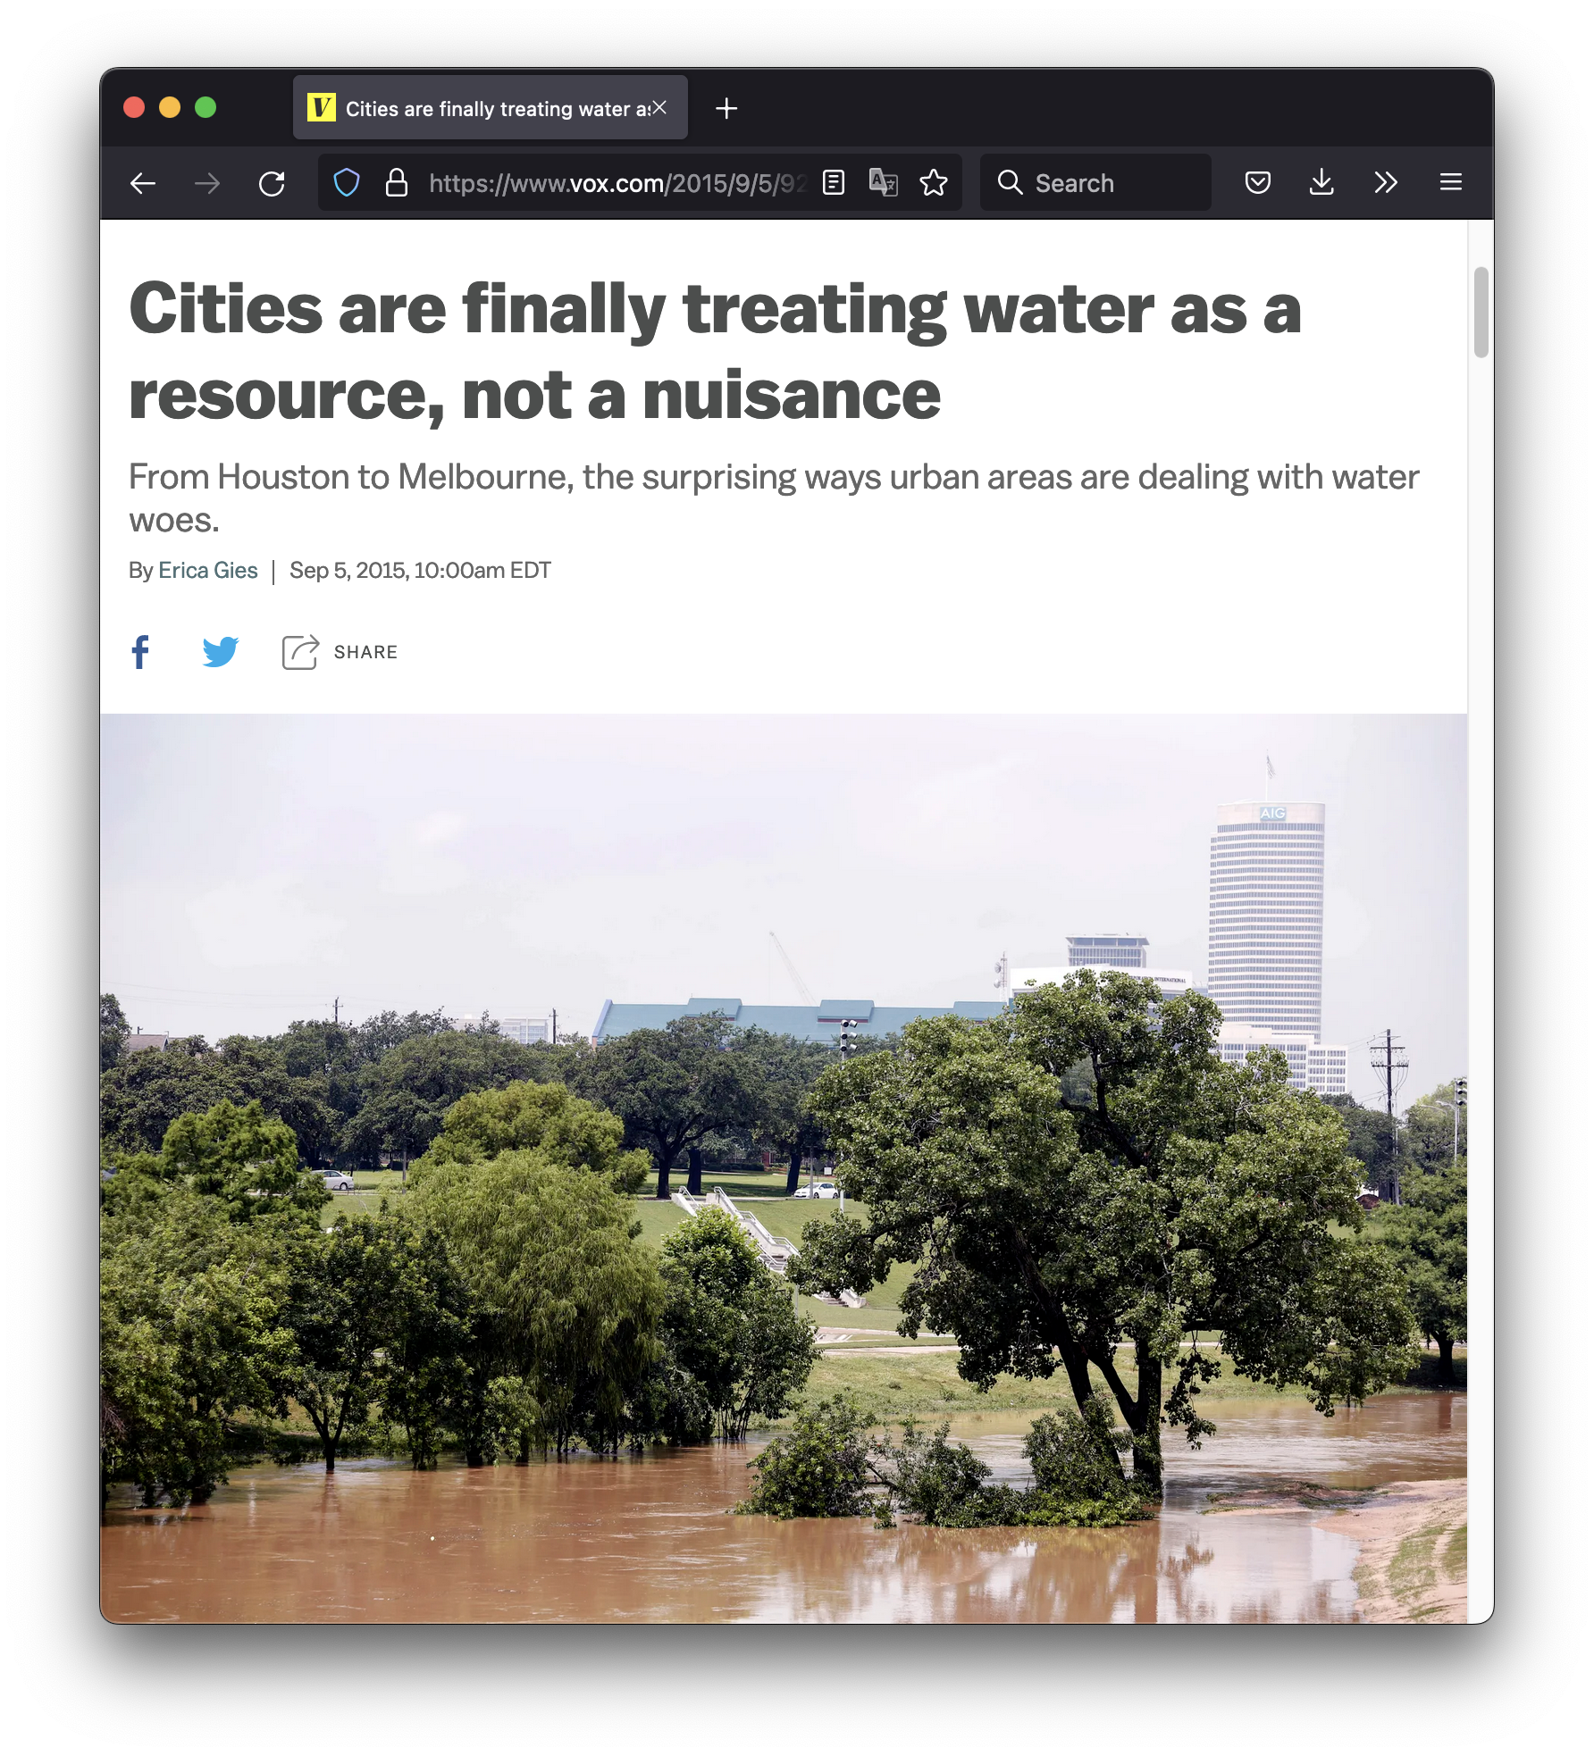Close the Vox article tab

(x=660, y=107)
